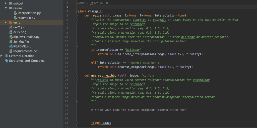Click the 'def nearest_neighbor' method name
Viewport: 257px width, 128px height.
[x=105, y=76]
